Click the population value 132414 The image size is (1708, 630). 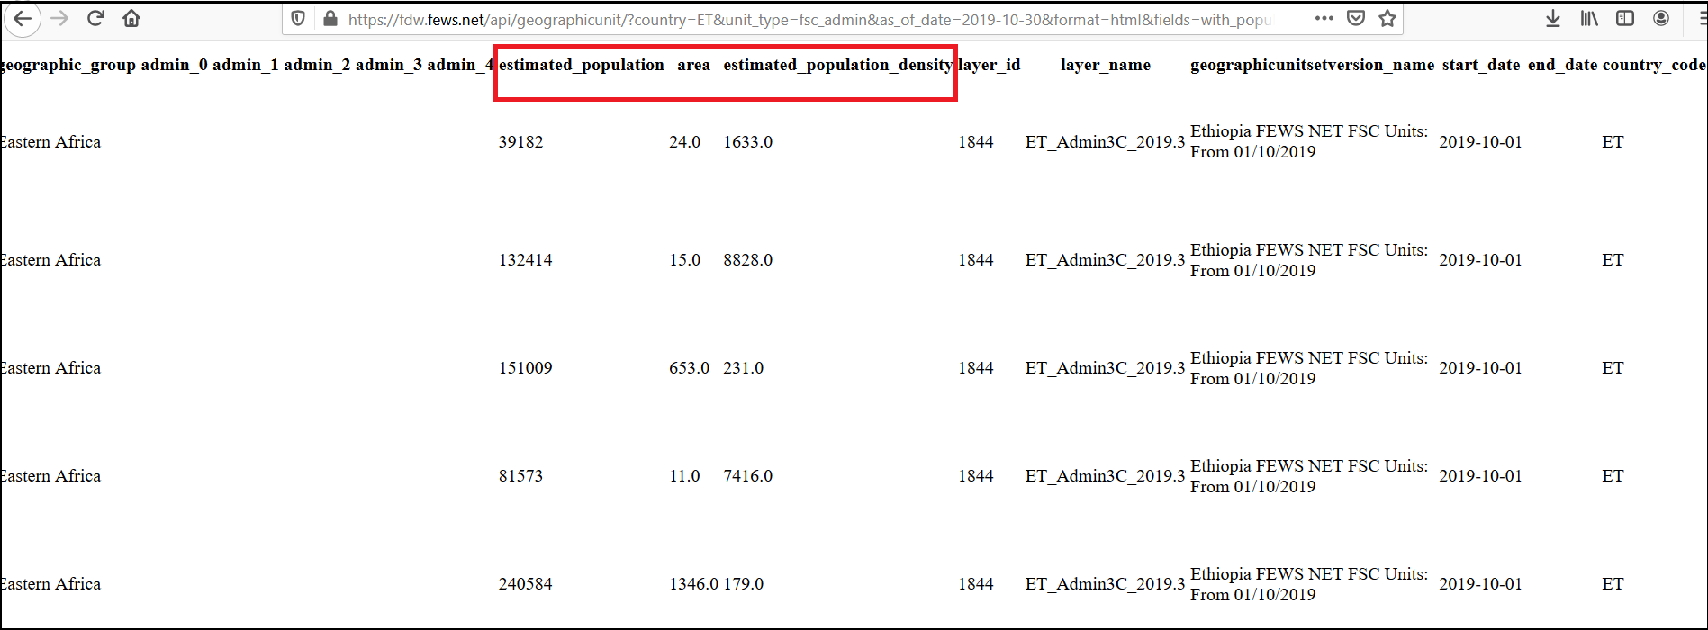(526, 260)
